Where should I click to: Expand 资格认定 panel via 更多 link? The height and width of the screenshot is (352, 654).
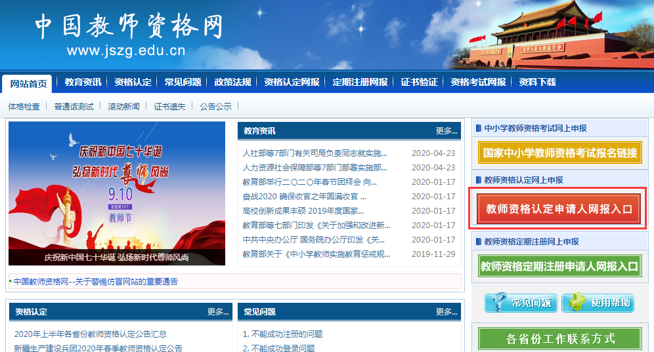pyautogui.click(x=218, y=312)
